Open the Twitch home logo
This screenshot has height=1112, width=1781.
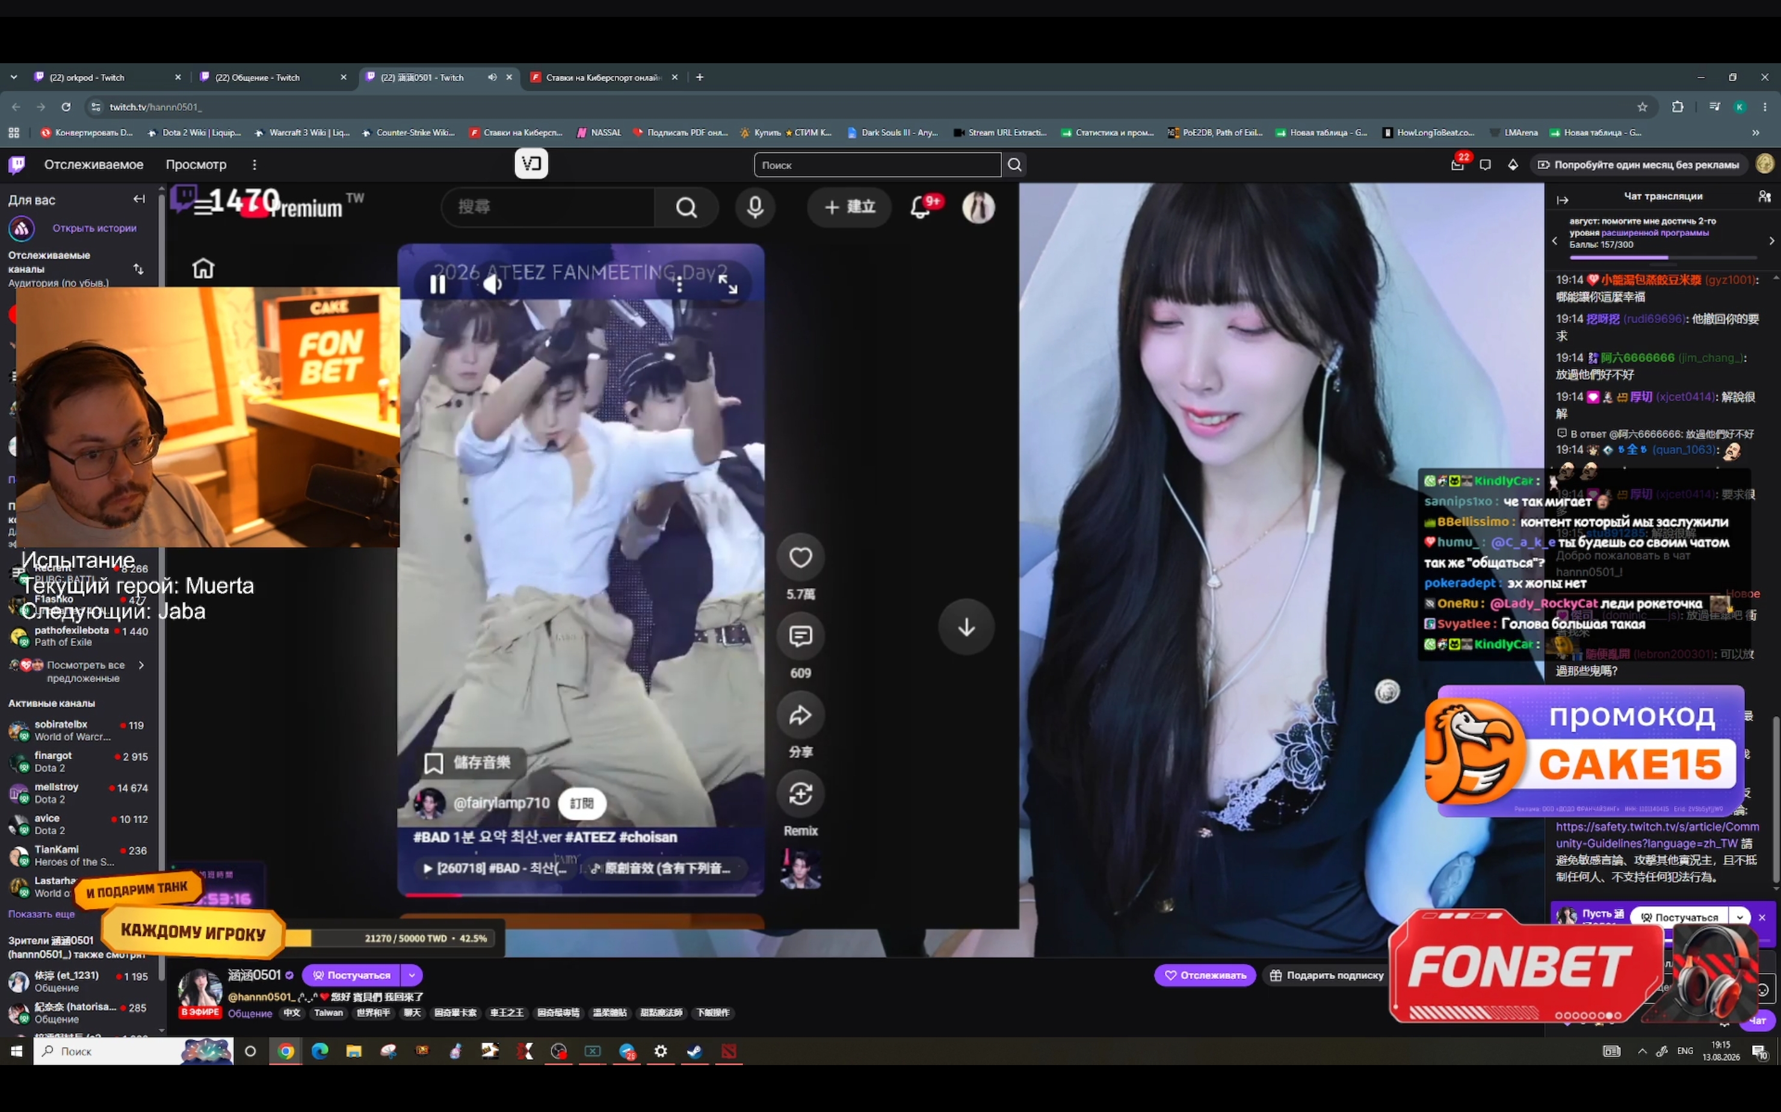click(17, 165)
